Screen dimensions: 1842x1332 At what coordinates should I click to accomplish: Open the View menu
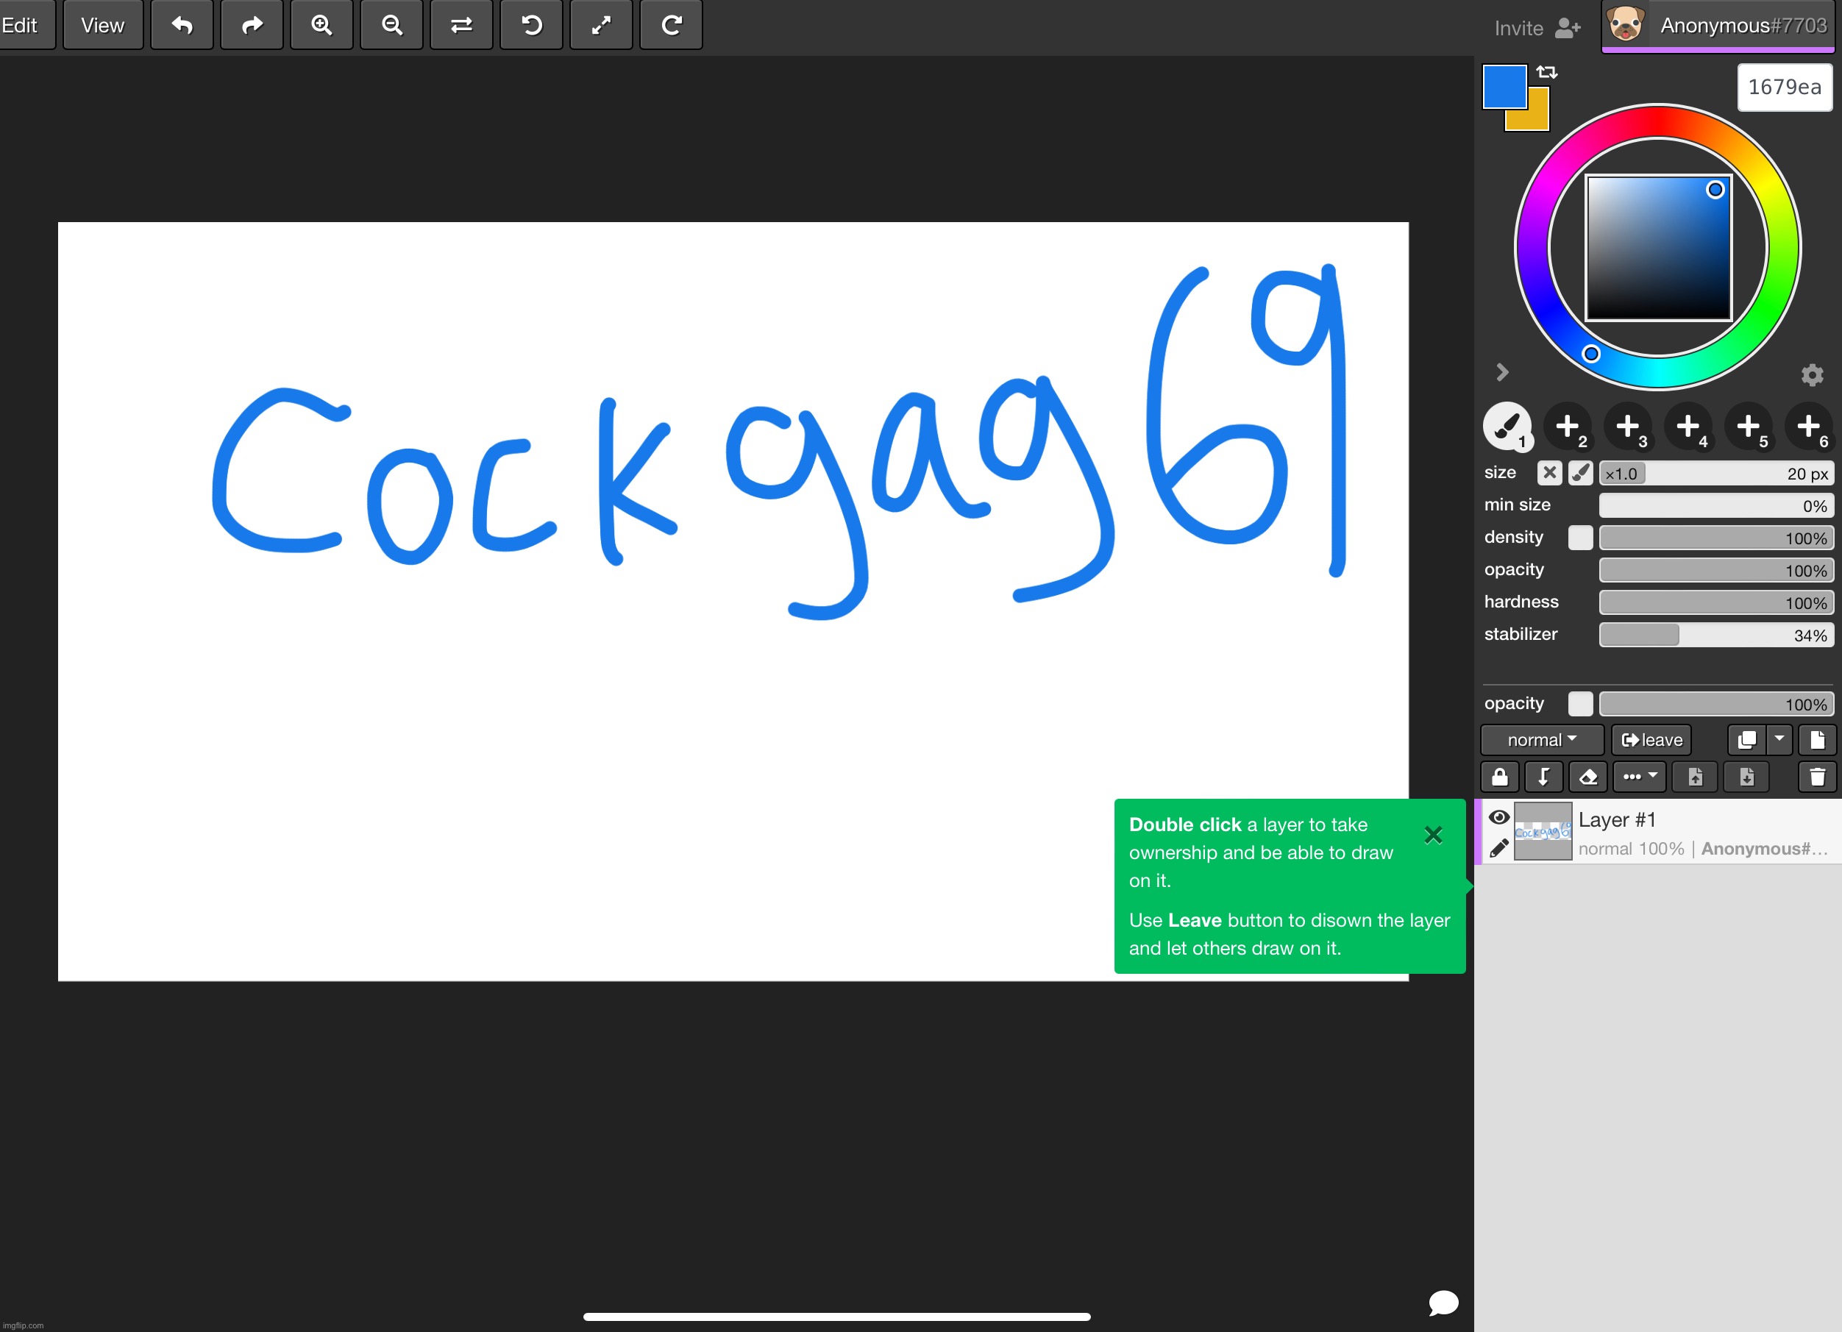[x=103, y=25]
